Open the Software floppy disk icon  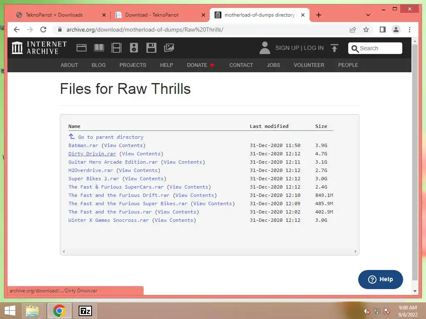(151, 48)
